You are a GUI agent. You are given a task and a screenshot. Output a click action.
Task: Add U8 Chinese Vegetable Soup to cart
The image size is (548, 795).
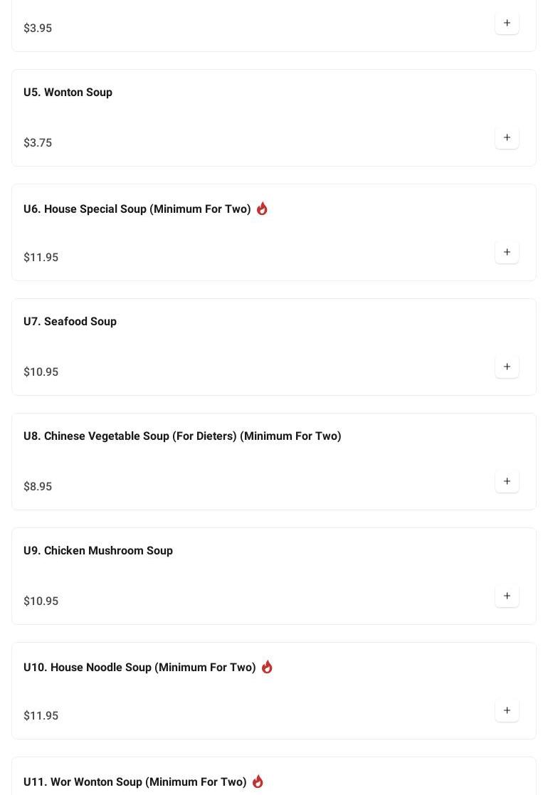pos(507,481)
